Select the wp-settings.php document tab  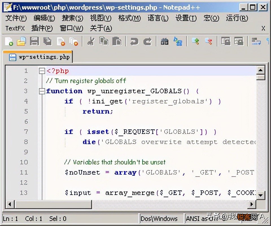coord(38,57)
